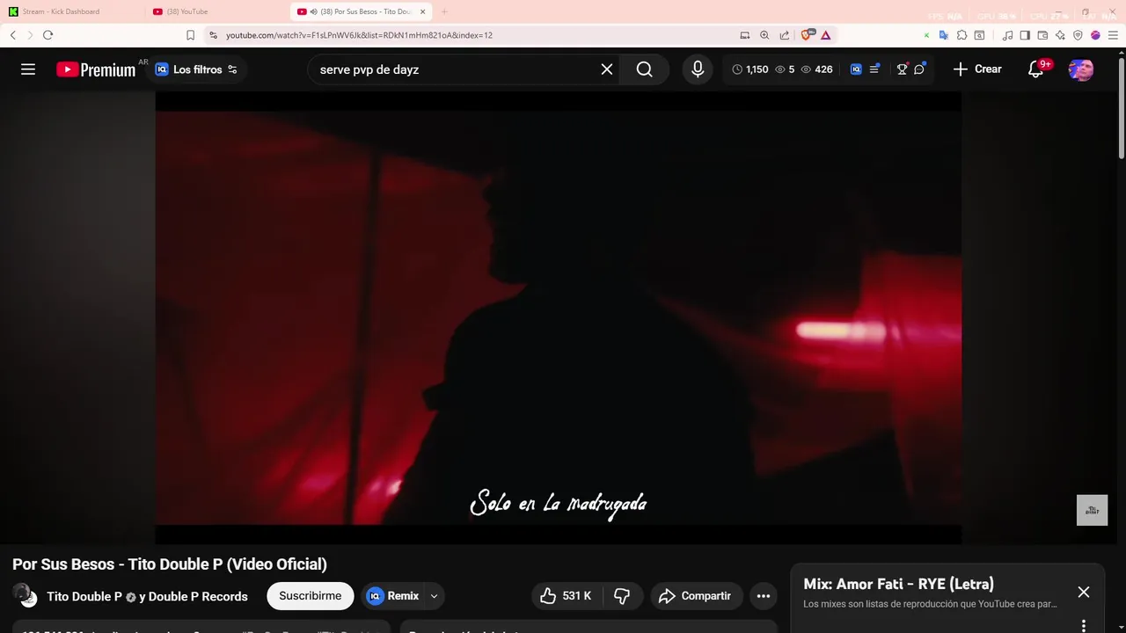The height and width of the screenshot is (633, 1126).
Task: Click the eye stat showing 5
Action: (785, 69)
